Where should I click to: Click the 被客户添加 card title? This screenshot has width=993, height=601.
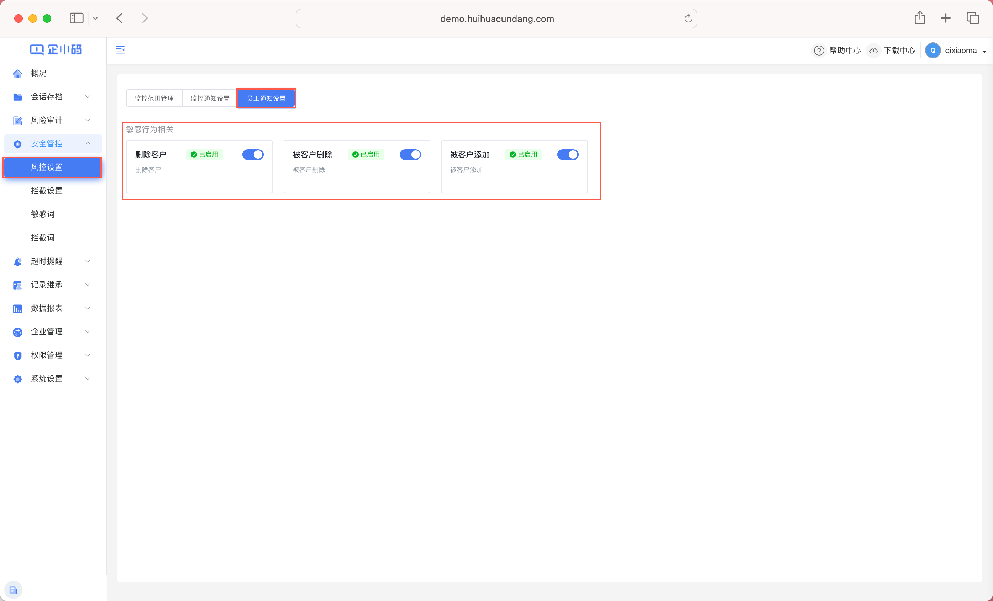470,155
